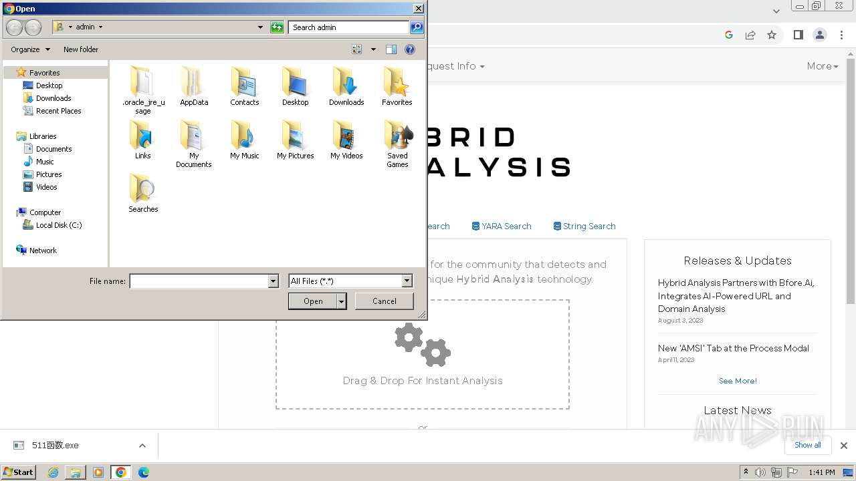Open Windows Explorer from taskbar
The width and height of the screenshot is (856, 481).
pyautogui.click(x=76, y=472)
